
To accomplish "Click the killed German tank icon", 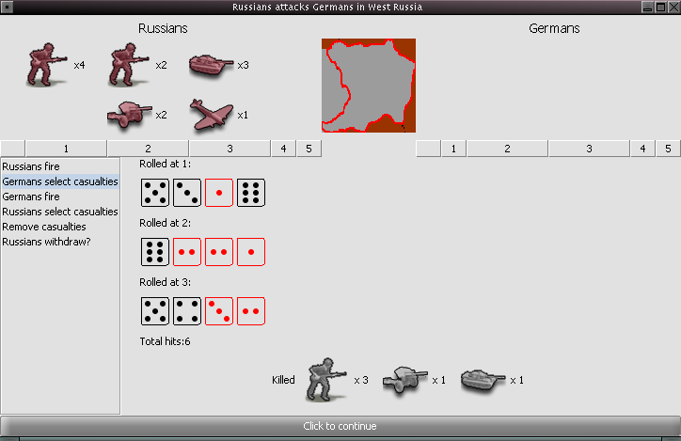I will tap(483, 379).
